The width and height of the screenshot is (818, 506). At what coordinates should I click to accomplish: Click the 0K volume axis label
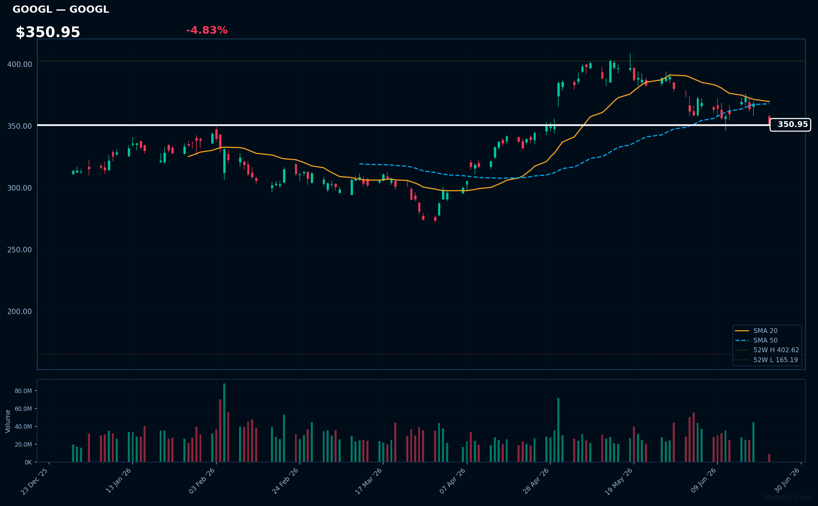28,462
